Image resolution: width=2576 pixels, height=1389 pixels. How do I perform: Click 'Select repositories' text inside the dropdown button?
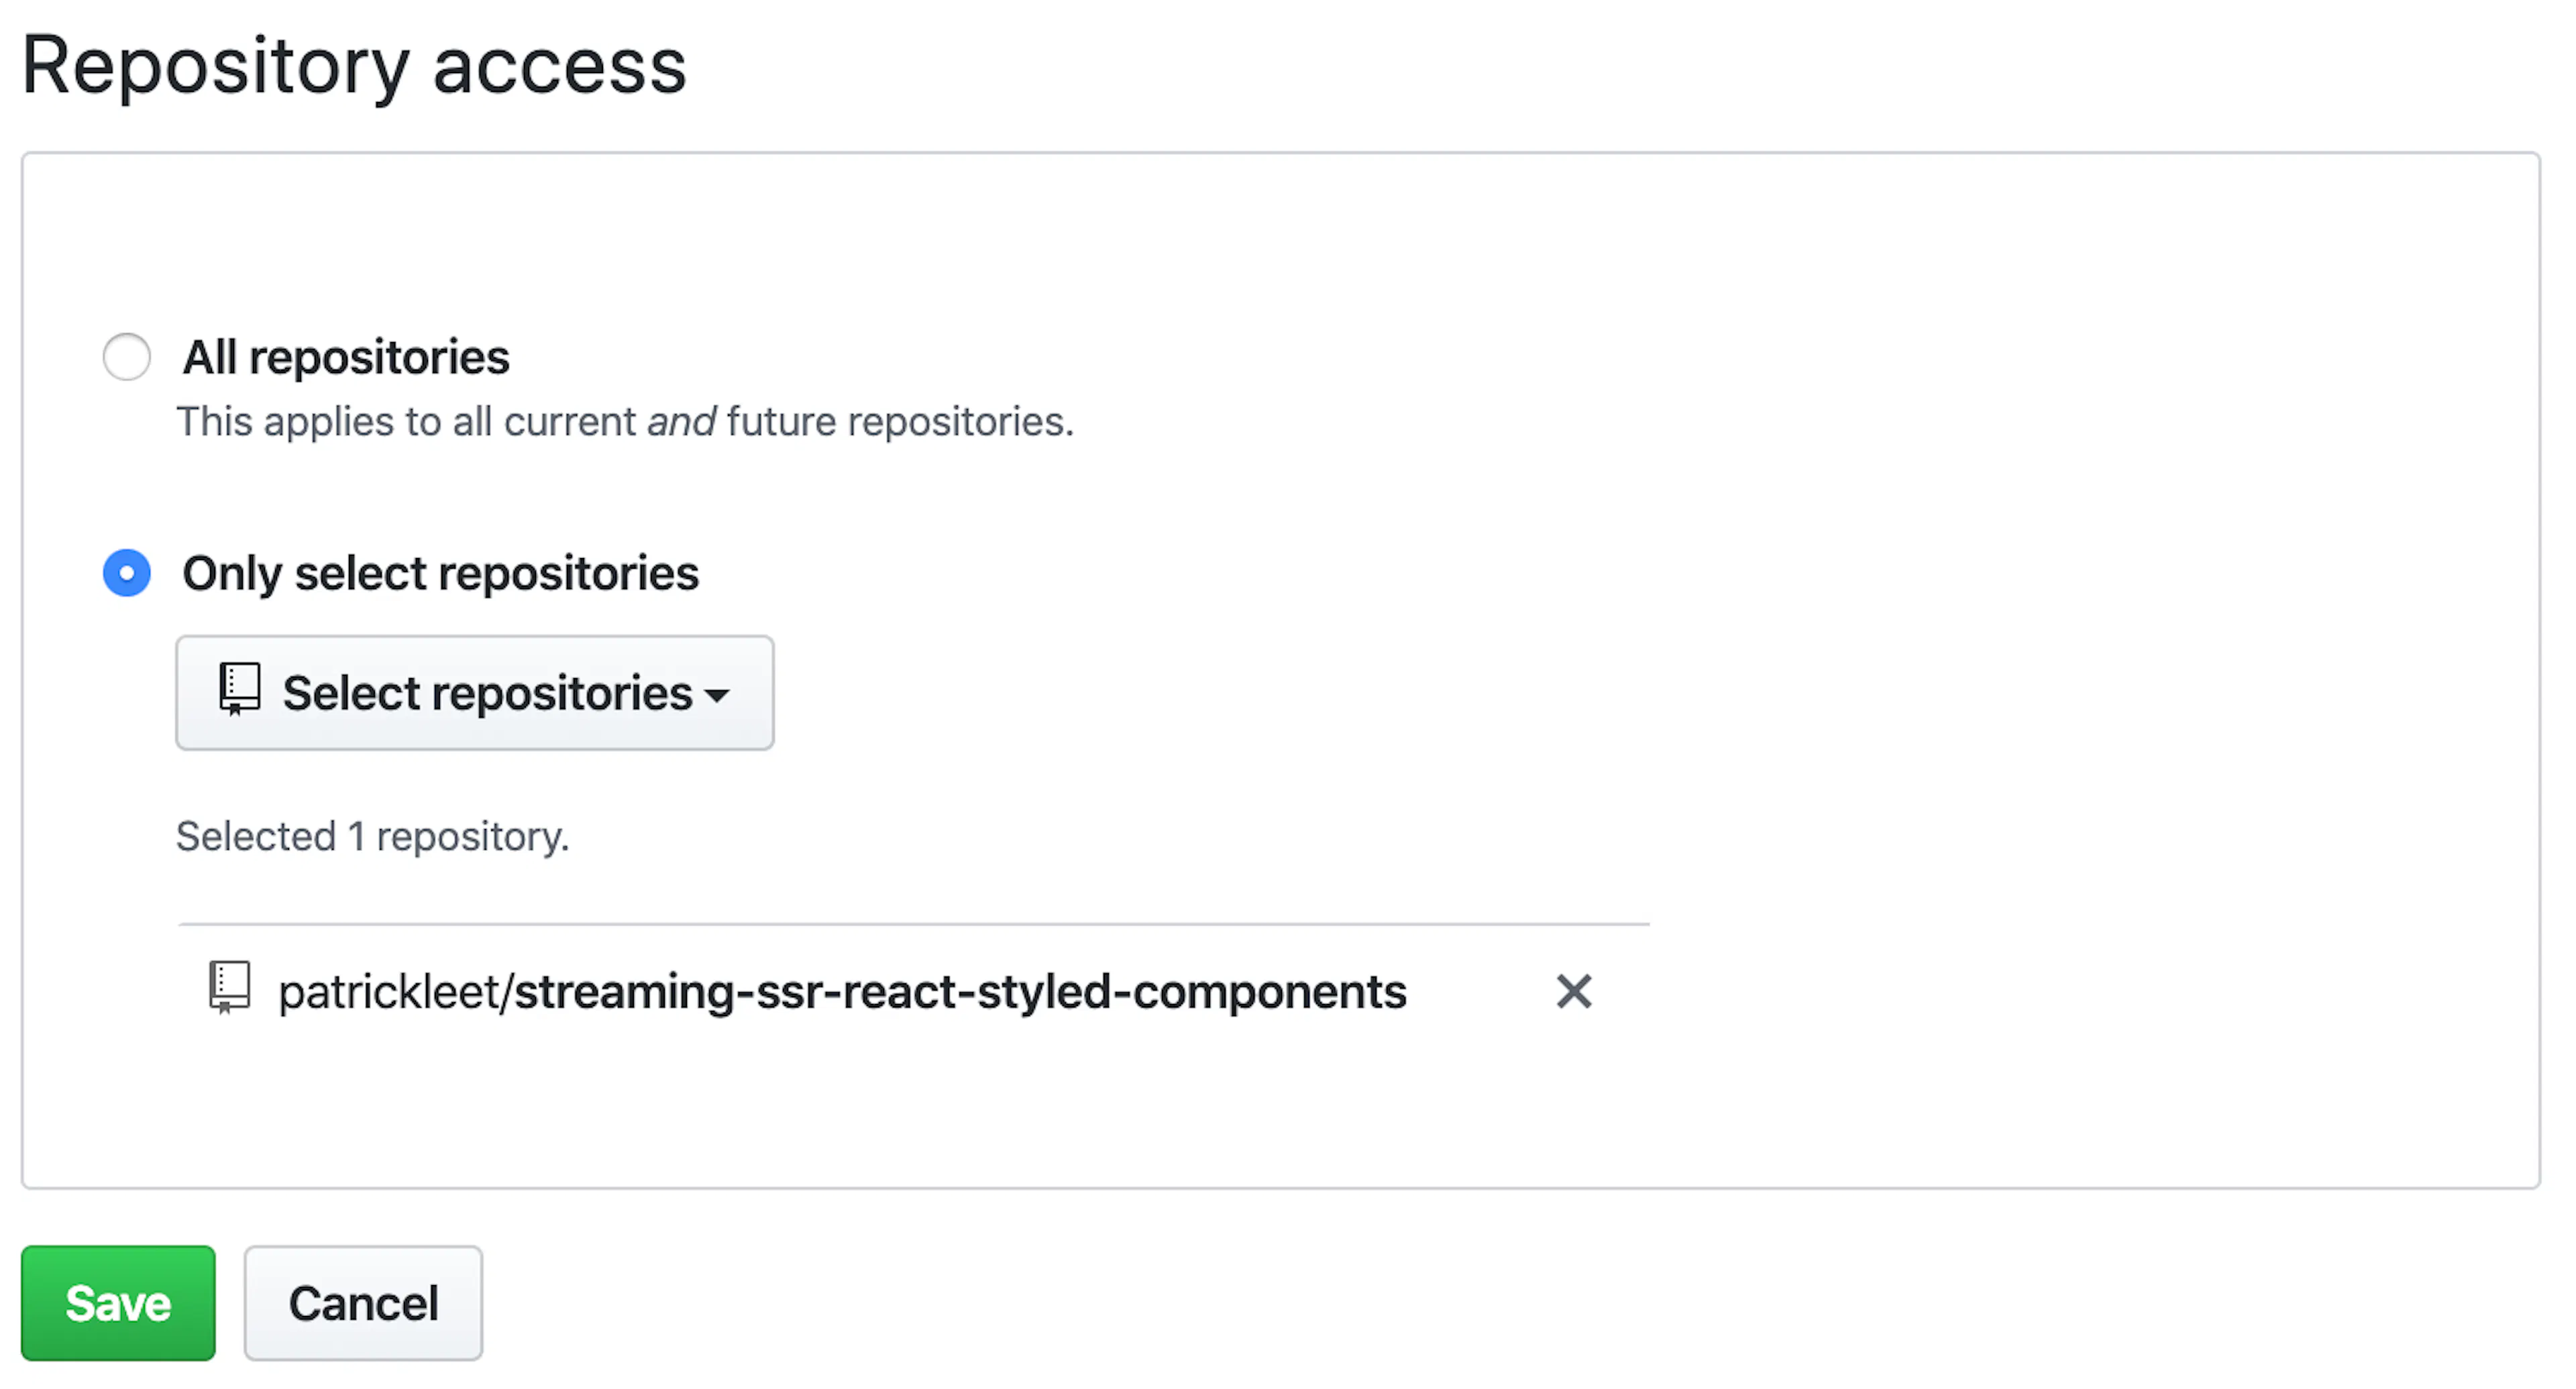[x=487, y=693]
